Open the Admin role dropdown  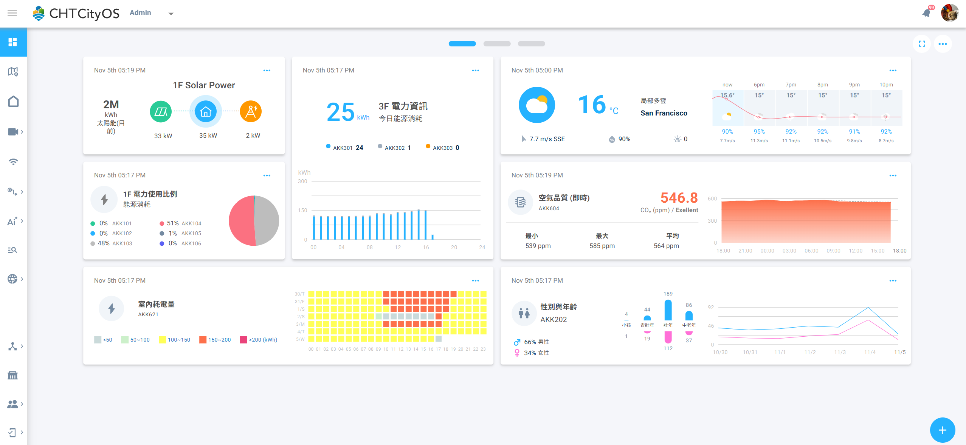[x=171, y=14]
